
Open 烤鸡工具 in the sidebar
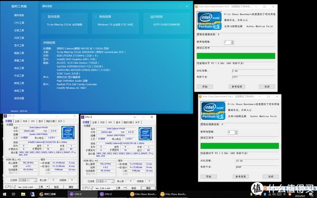pyautogui.click(x=19, y=83)
